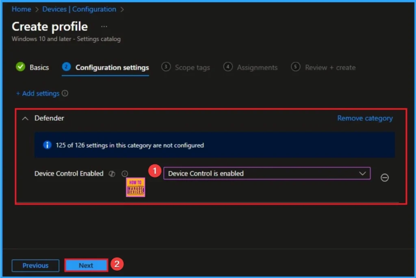Click Previous to go back

point(35,265)
